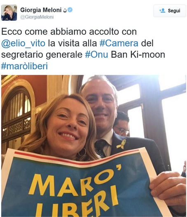This screenshot has height=217, width=187.
Task: Open the #Onu hashtag
Action: pos(96,54)
